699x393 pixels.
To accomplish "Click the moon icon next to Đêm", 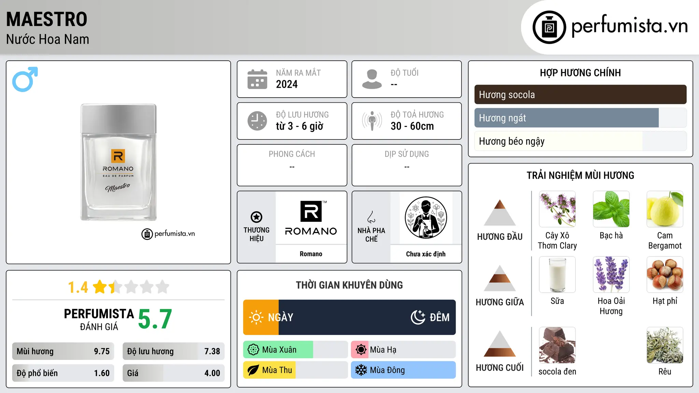I will (x=418, y=317).
